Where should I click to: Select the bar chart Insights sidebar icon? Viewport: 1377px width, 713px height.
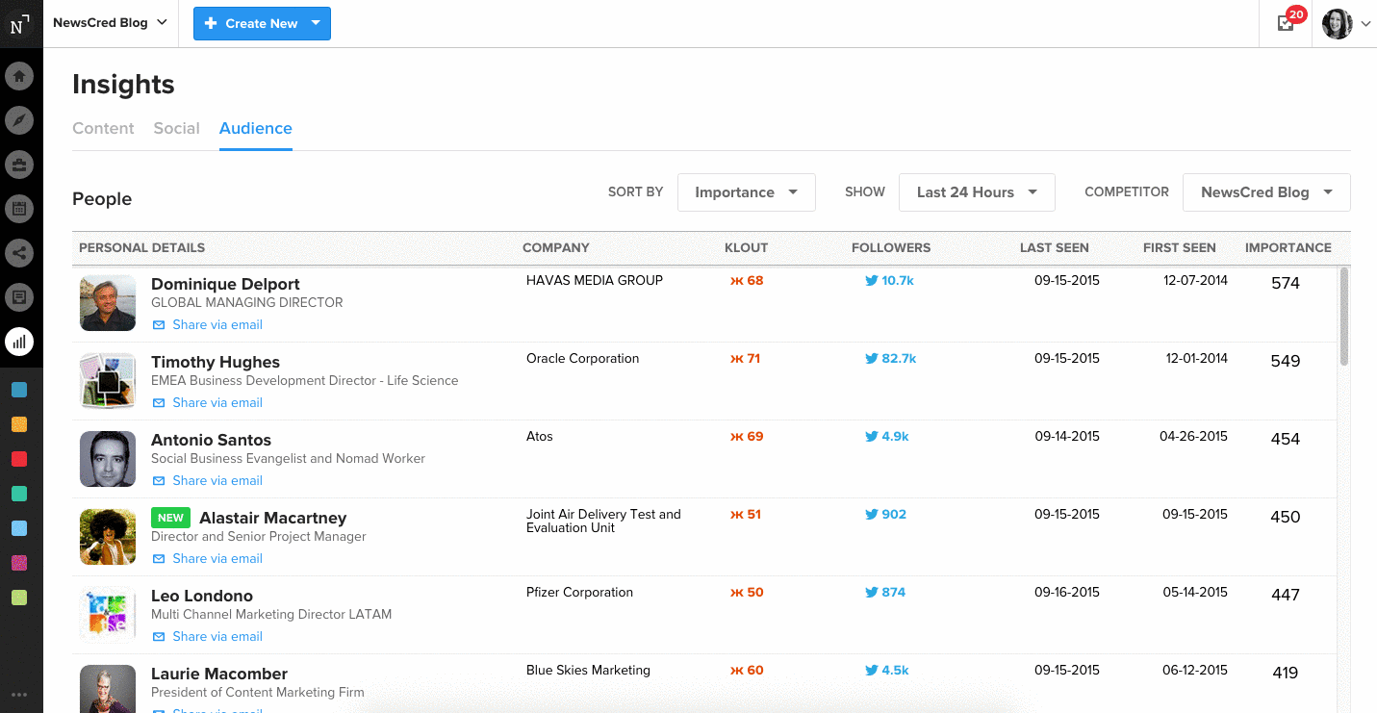tap(19, 342)
